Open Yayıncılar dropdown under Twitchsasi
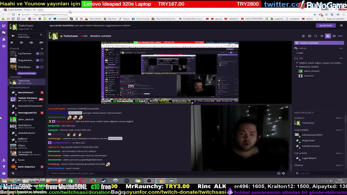The width and height of the screenshot is (347, 195). tap(25, 29)
